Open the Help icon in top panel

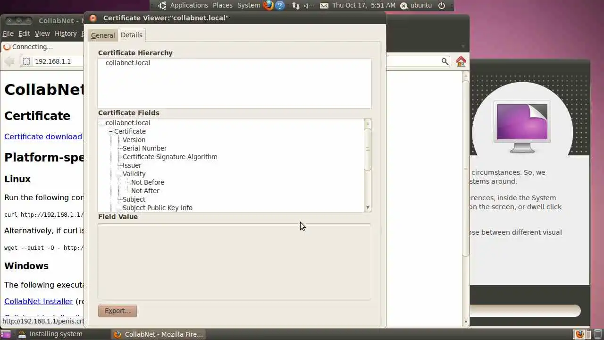point(280,6)
